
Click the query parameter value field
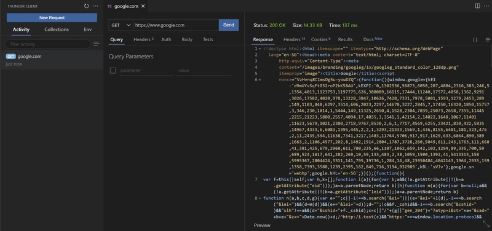coord(204,71)
